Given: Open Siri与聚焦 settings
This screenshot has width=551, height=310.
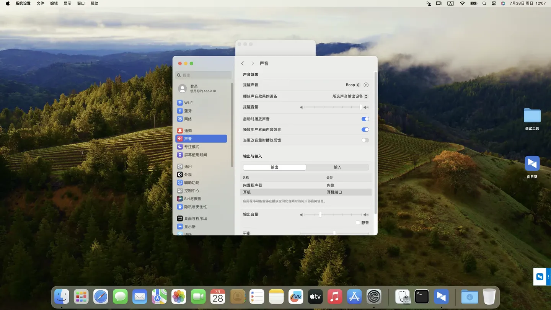Looking at the screenshot, I should [192, 199].
